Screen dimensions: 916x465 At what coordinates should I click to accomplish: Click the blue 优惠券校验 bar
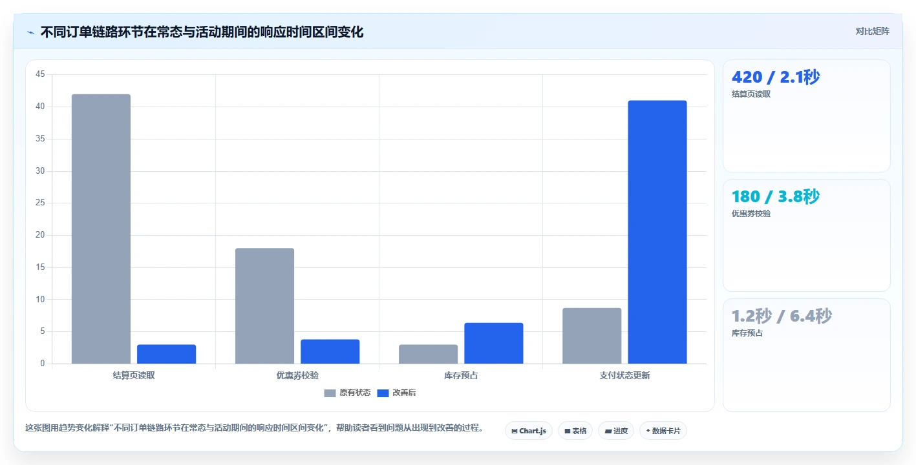pos(330,351)
